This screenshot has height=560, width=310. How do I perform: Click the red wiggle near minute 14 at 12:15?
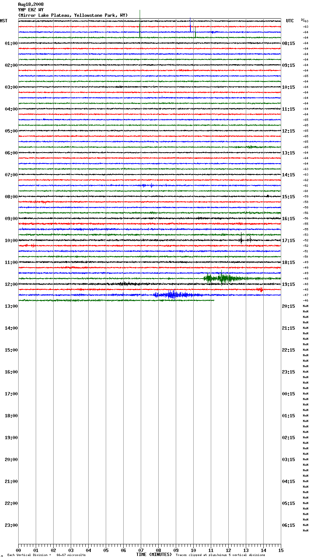(260, 290)
